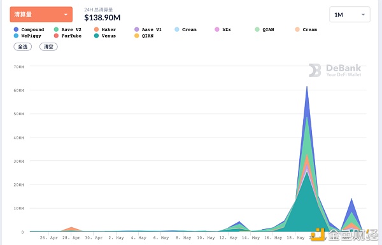Screen dimensions: 382x245
Task: Click the 全选 select-all button
Action: click(23, 46)
